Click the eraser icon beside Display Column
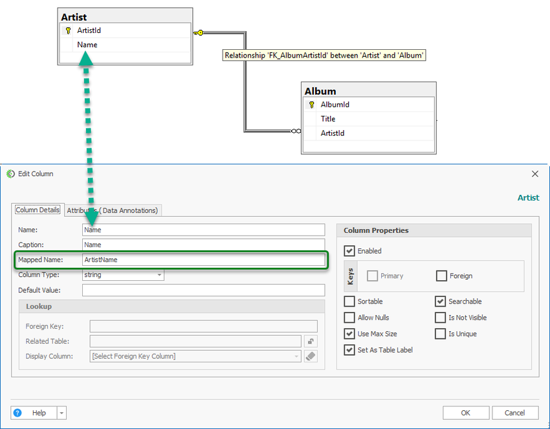Image resolution: width=550 pixels, height=429 pixels. pos(311,356)
